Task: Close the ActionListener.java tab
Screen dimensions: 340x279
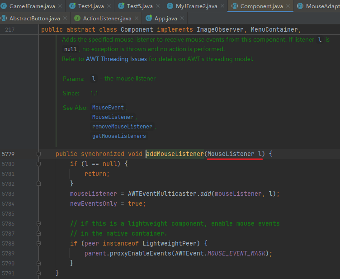Action: pos(137,18)
